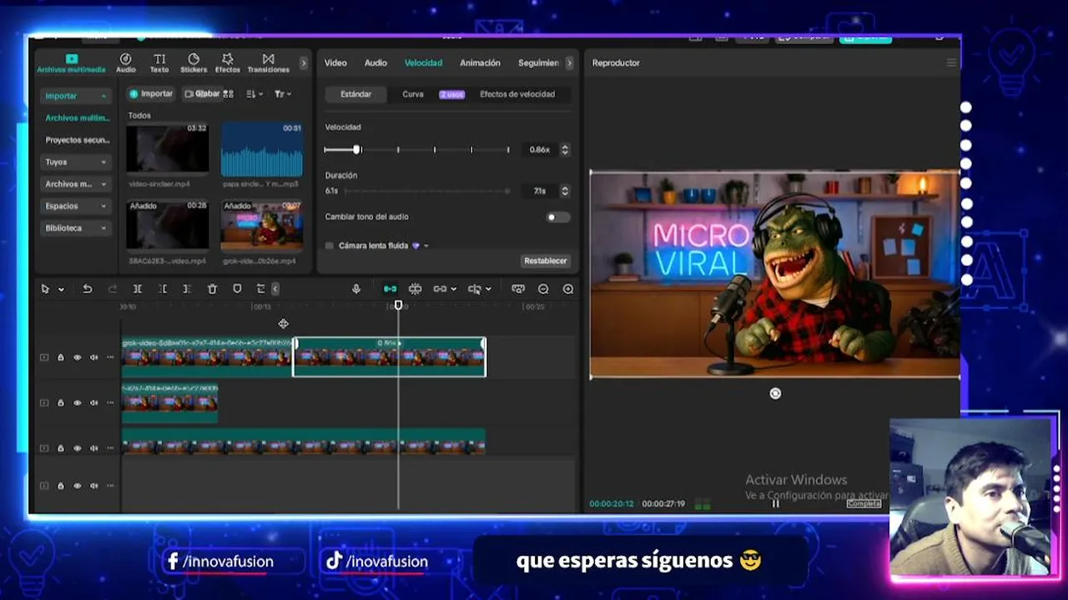Switch to the Video inspector tab

335,62
